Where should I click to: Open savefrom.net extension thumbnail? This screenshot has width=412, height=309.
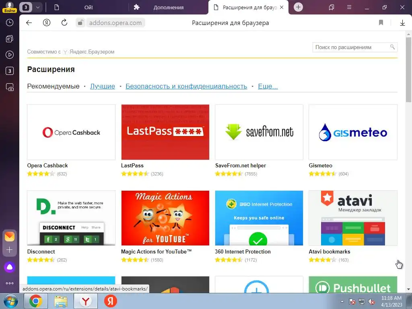pyautogui.click(x=259, y=132)
